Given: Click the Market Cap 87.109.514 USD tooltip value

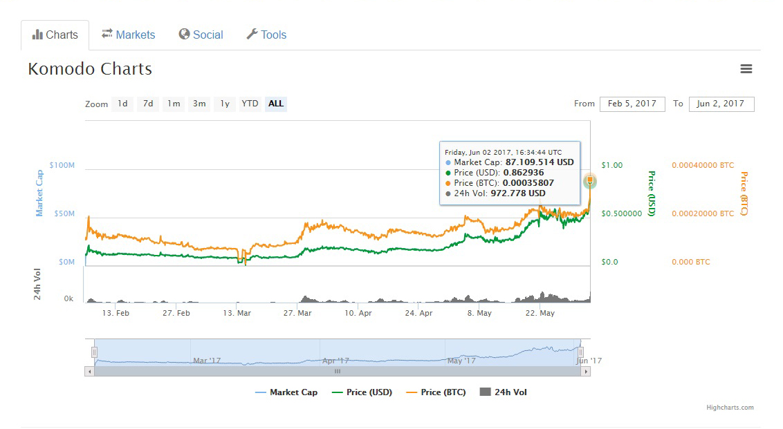Looking at the screenshot, I should (x=540, y=162).
